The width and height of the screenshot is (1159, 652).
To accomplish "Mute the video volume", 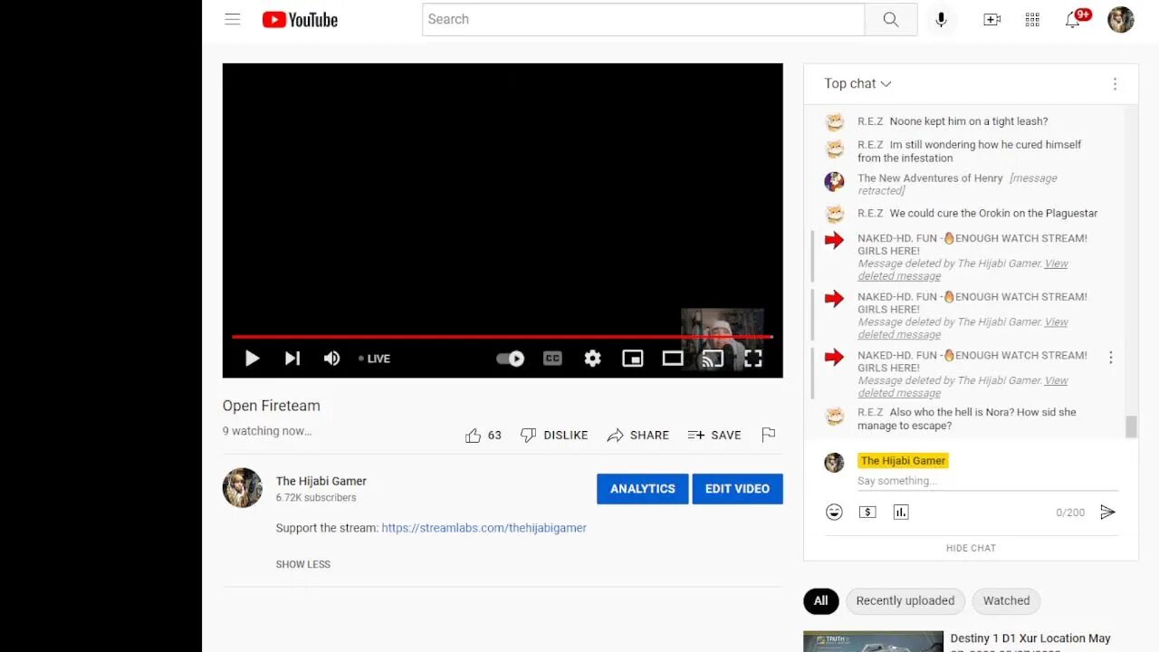I will [x=331, y=359].
